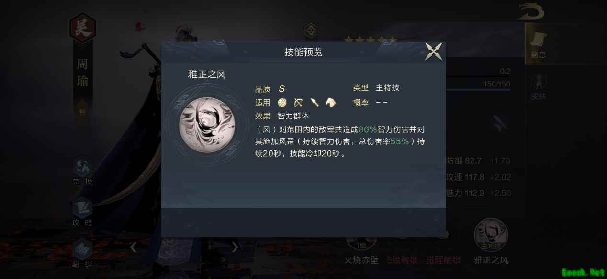Screen dimensions: 607x279
Task: Tap the 觉醒解锁 locked skill label
Action: pyautogui.click(x=443, y=260)
